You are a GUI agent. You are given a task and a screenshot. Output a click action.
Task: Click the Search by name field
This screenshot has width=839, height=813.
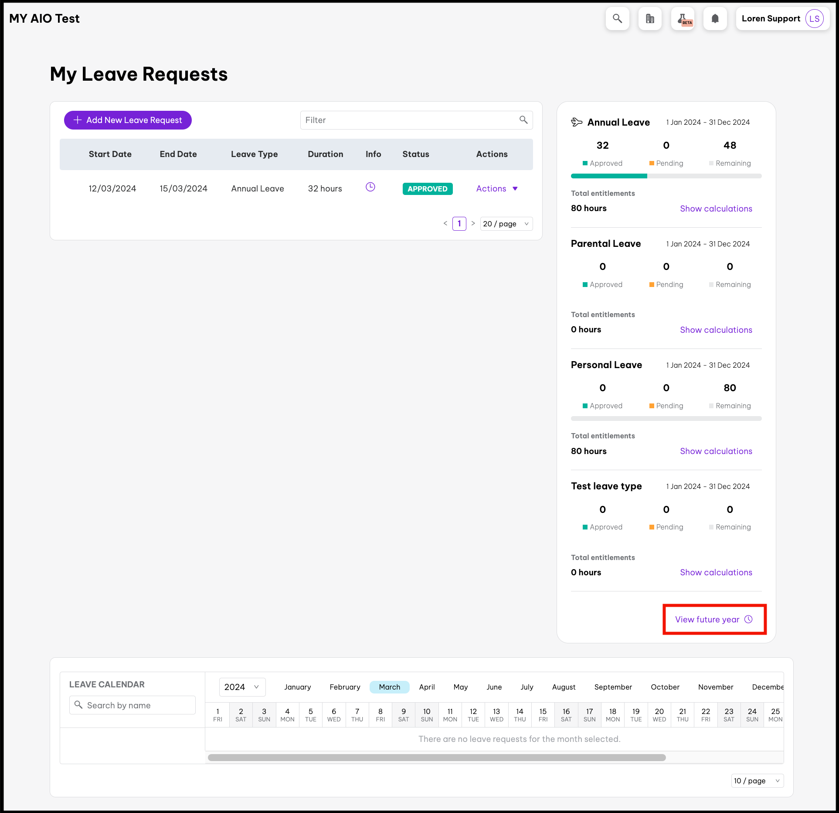pos(132,705)
